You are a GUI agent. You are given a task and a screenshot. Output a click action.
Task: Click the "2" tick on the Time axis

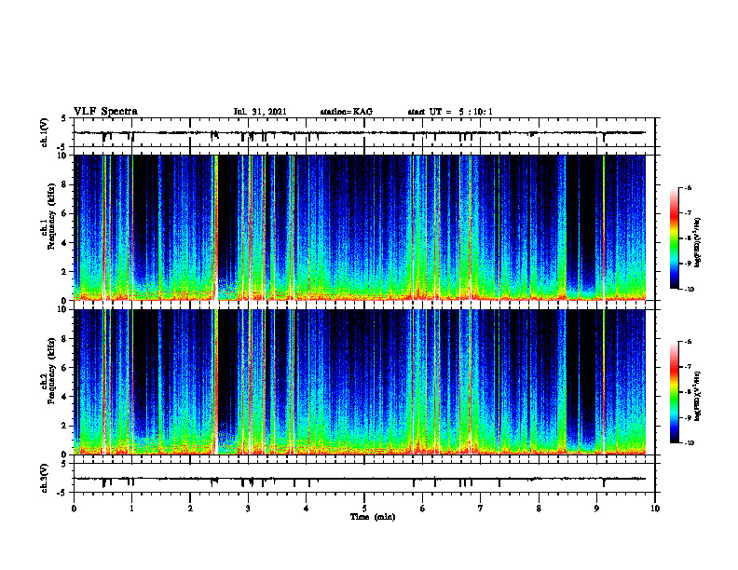(190, 509)
